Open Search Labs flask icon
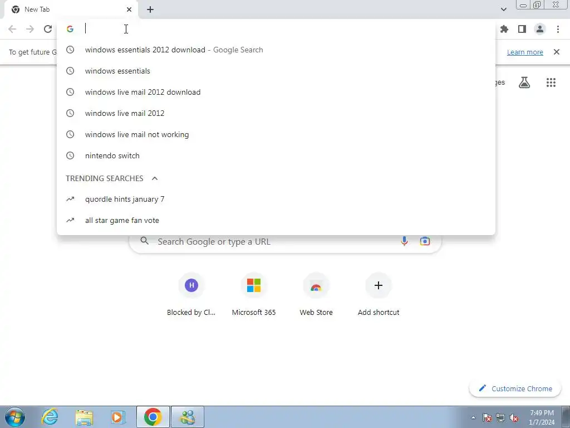The height and width of the screenshot is (428, 570). 524,82
